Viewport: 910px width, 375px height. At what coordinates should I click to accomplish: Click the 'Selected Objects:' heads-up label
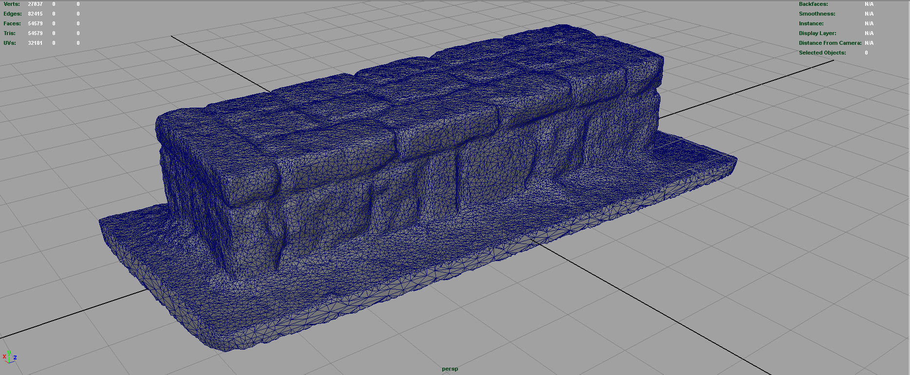822,53
